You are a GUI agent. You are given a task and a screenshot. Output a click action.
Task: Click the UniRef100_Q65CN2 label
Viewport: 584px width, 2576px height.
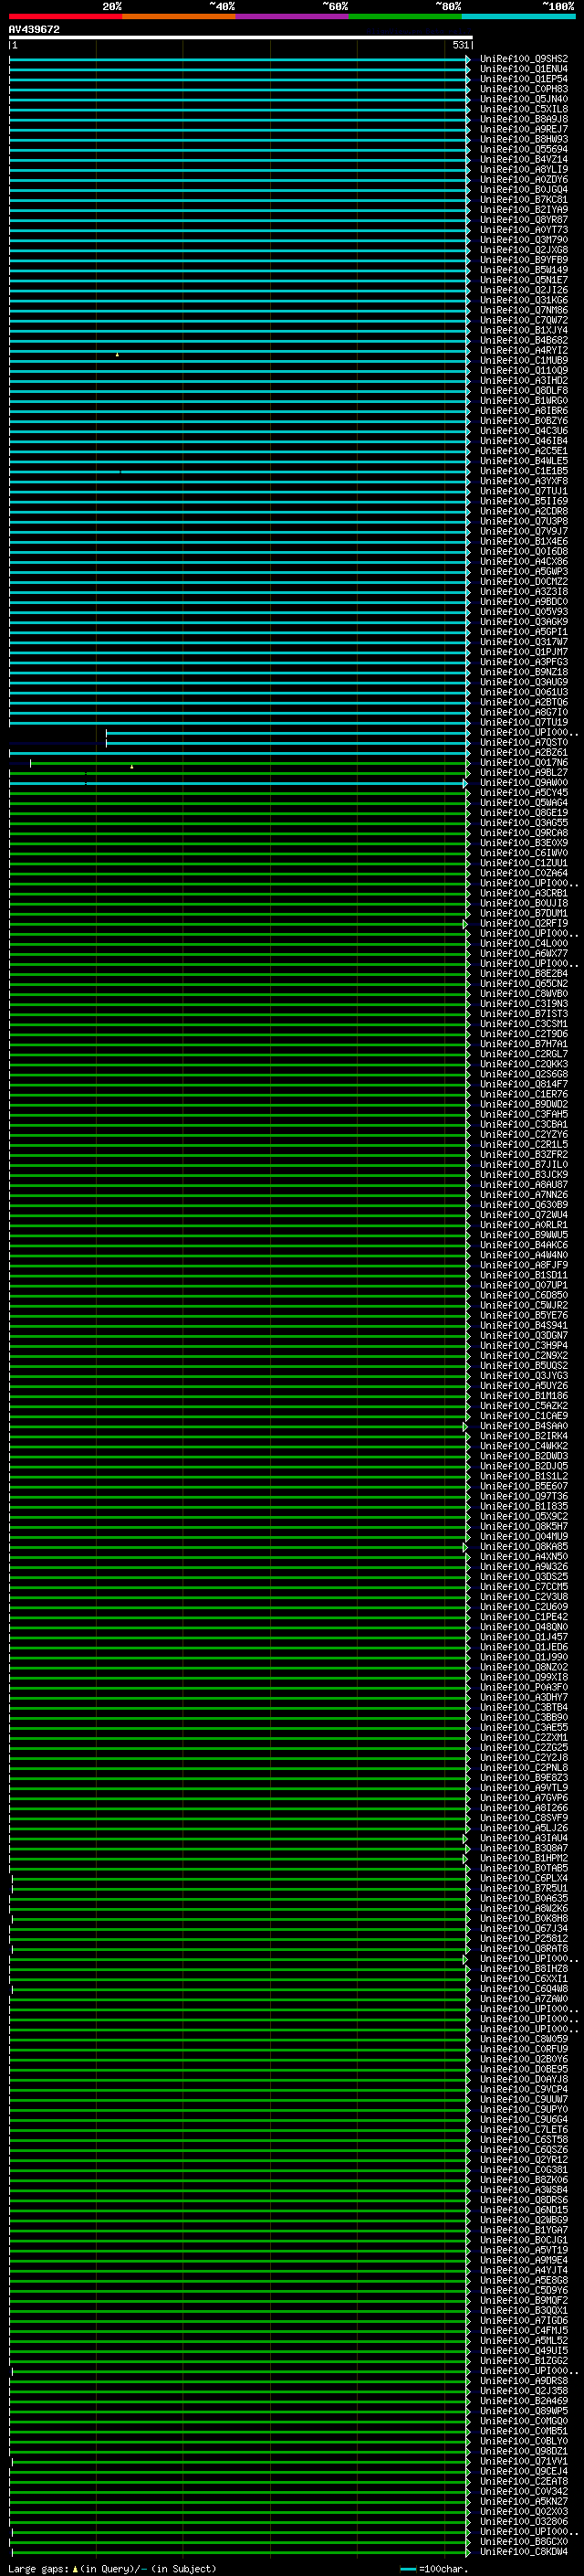point(524,983)
